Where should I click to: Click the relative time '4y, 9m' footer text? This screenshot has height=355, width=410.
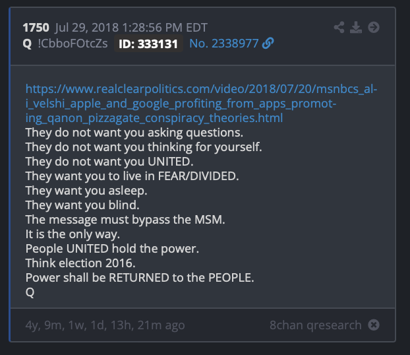coord(105,325)
